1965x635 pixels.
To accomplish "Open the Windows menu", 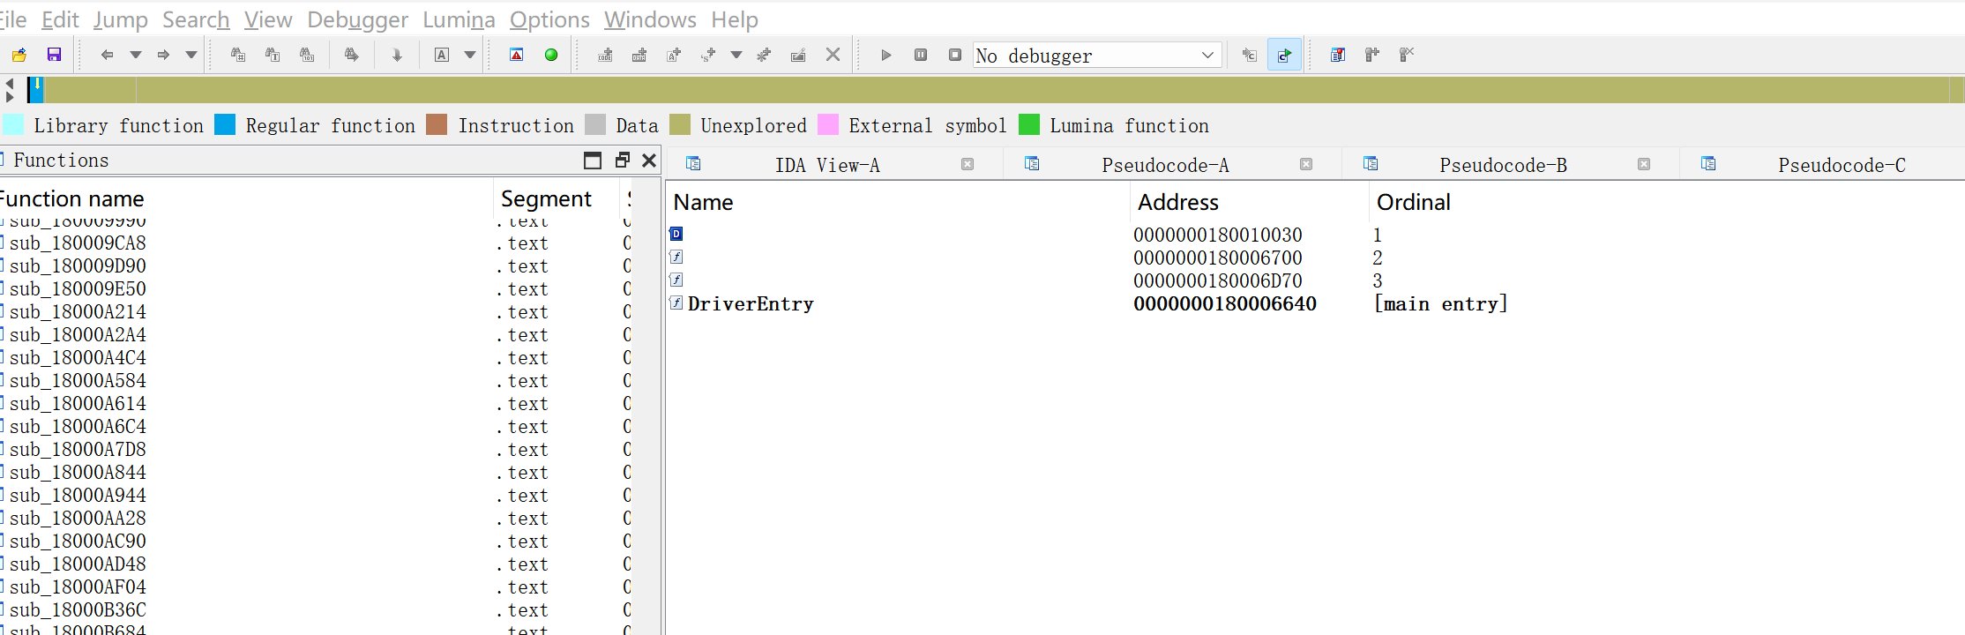I will tap(650, 19).
